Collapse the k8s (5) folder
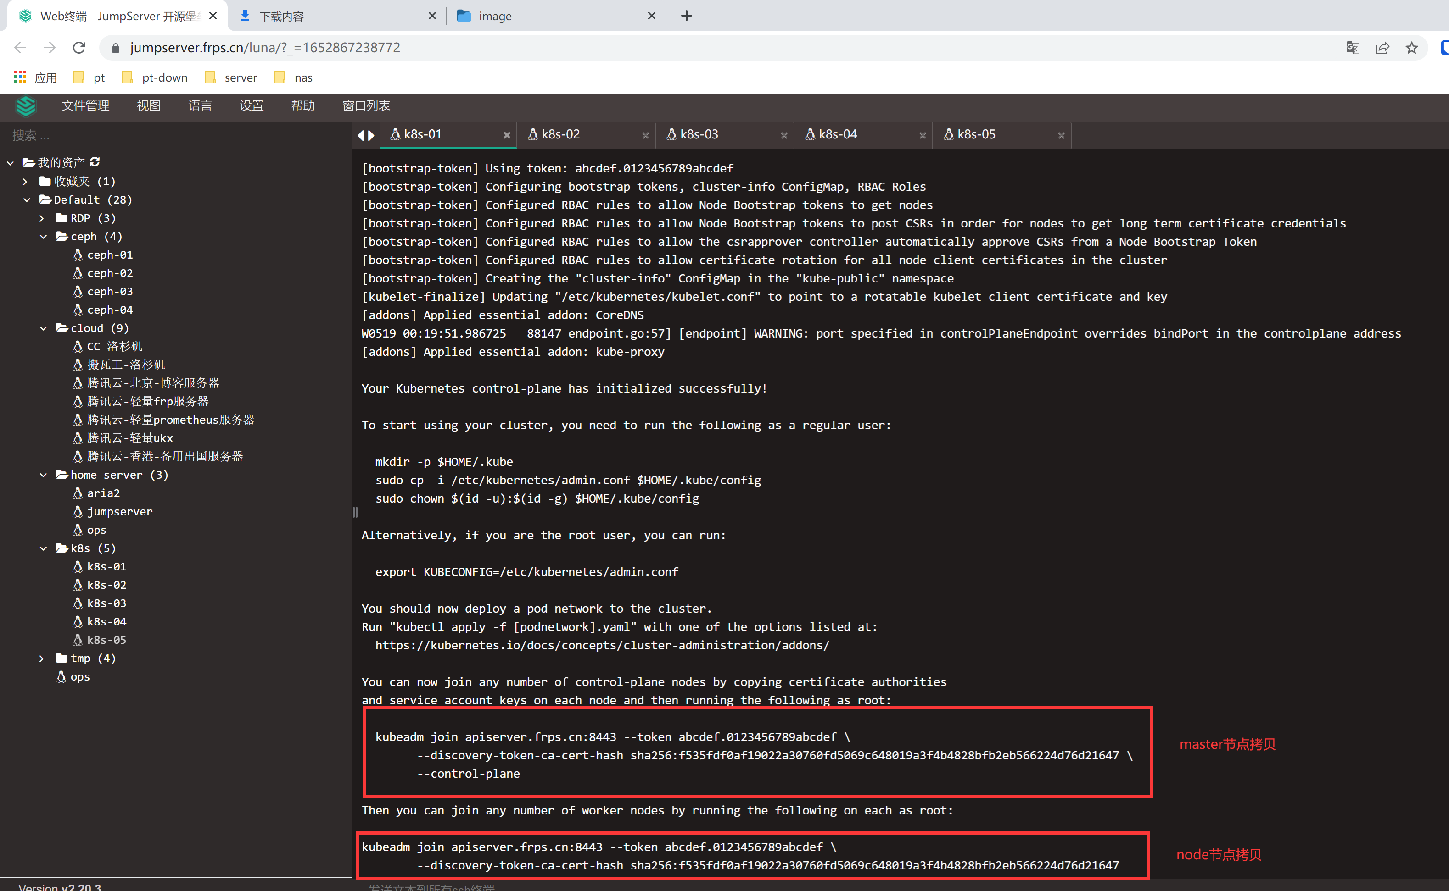 [43, 548]
